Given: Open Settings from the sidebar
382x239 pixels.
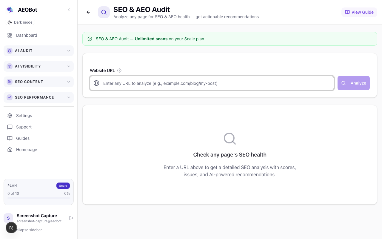Looking at the screenshot, I should (38, 116).
